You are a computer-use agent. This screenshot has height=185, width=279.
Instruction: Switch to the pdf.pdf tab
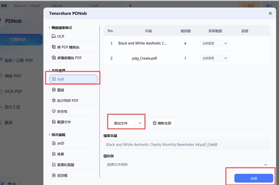point(57,6)
